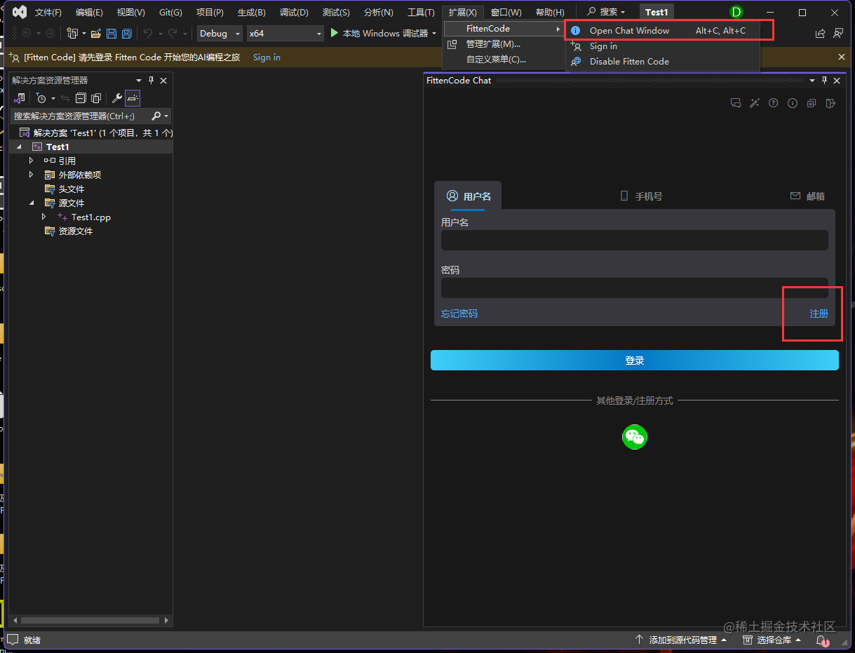Click the 注册 link
The width and height of the screenshot is (855, 653).
819,314
